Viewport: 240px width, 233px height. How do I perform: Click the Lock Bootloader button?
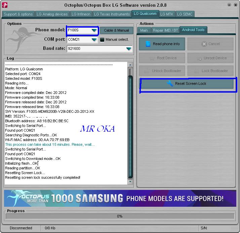[x=210, y=71]
